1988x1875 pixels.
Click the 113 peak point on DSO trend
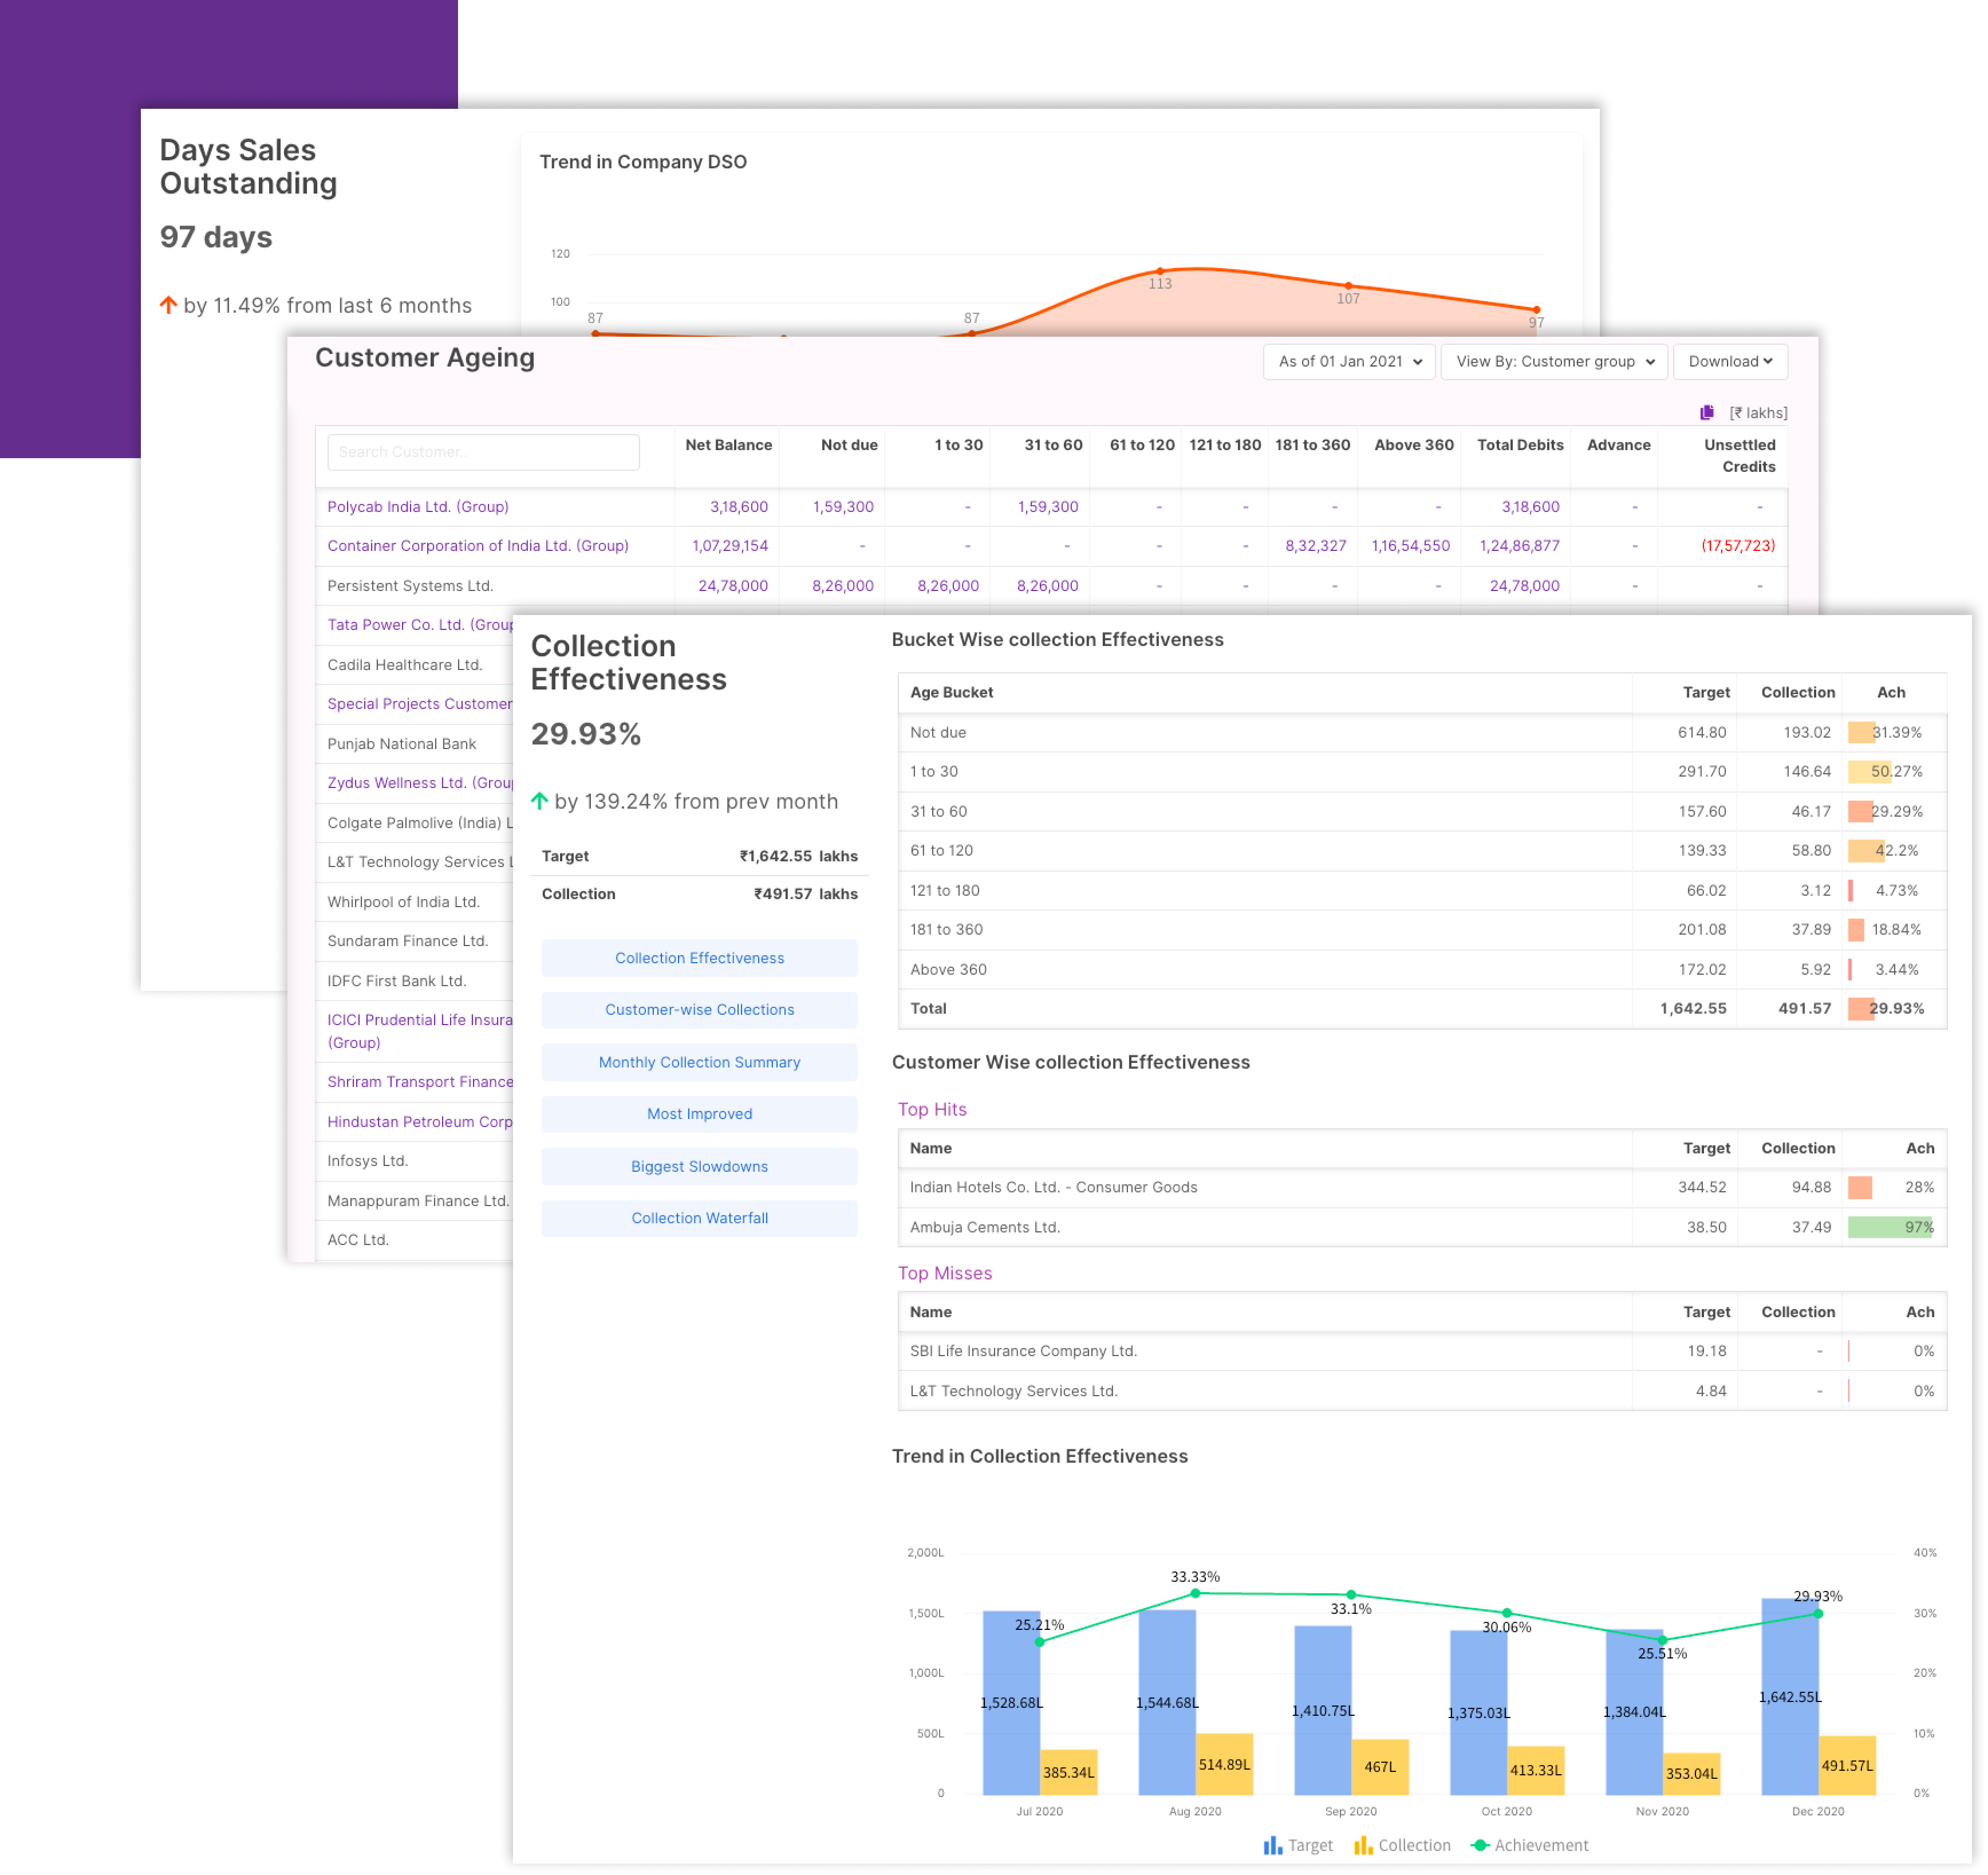1160,271
